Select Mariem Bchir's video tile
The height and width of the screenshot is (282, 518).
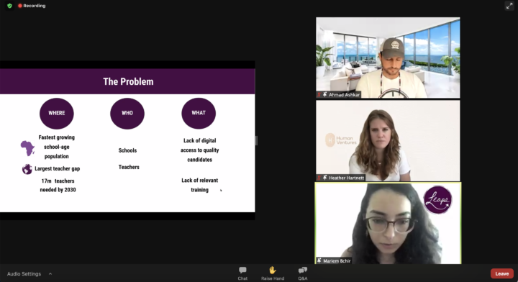coord(388,223)
